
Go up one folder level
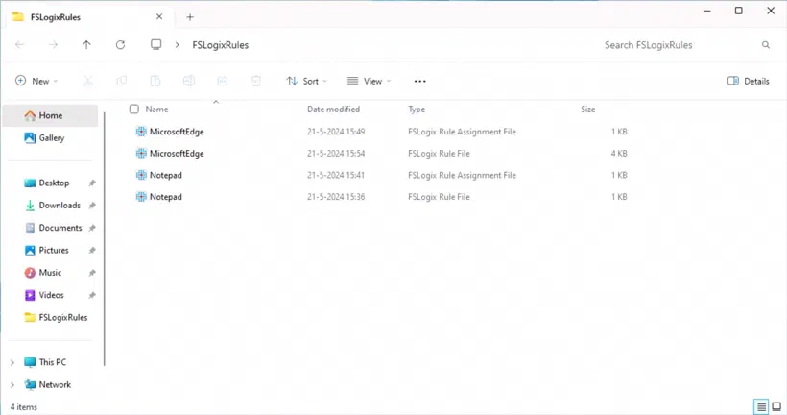[x=86, y=45]
